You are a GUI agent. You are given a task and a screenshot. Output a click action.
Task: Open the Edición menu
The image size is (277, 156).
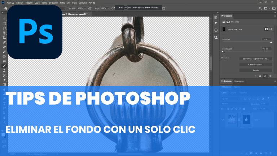[x=20, y=3]
